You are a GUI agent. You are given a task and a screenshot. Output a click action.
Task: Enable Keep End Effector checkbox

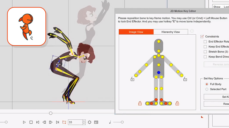click(205, 47)
